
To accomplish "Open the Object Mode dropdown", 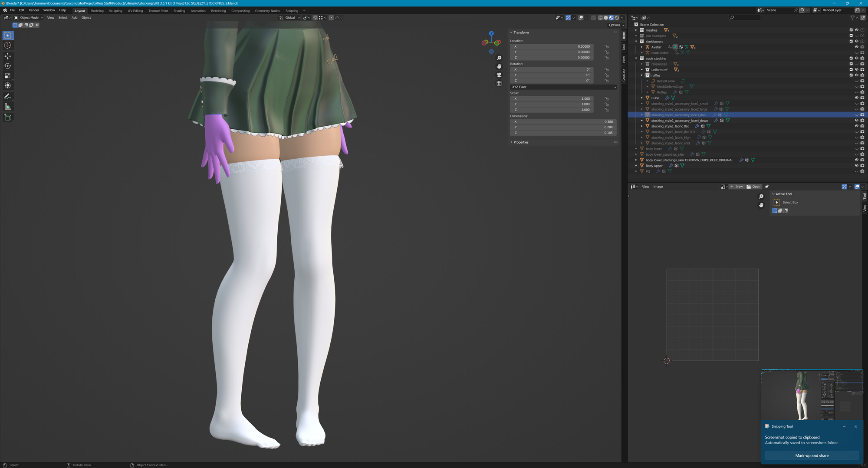I will pyautogui.click(x=29, y=18).
